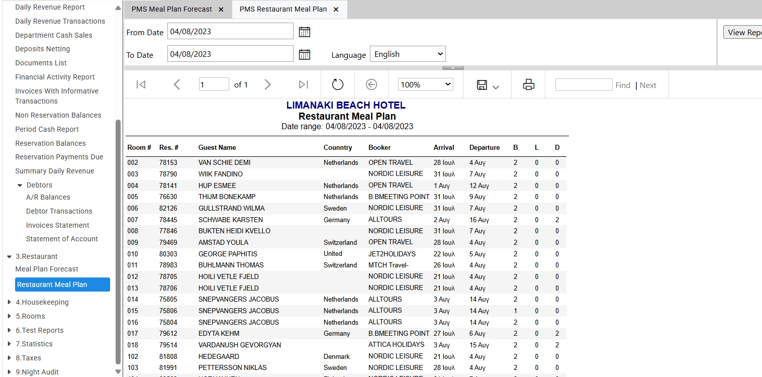Open the A/R Balances report
762x377 pixels.
click(x=48, y=197)
